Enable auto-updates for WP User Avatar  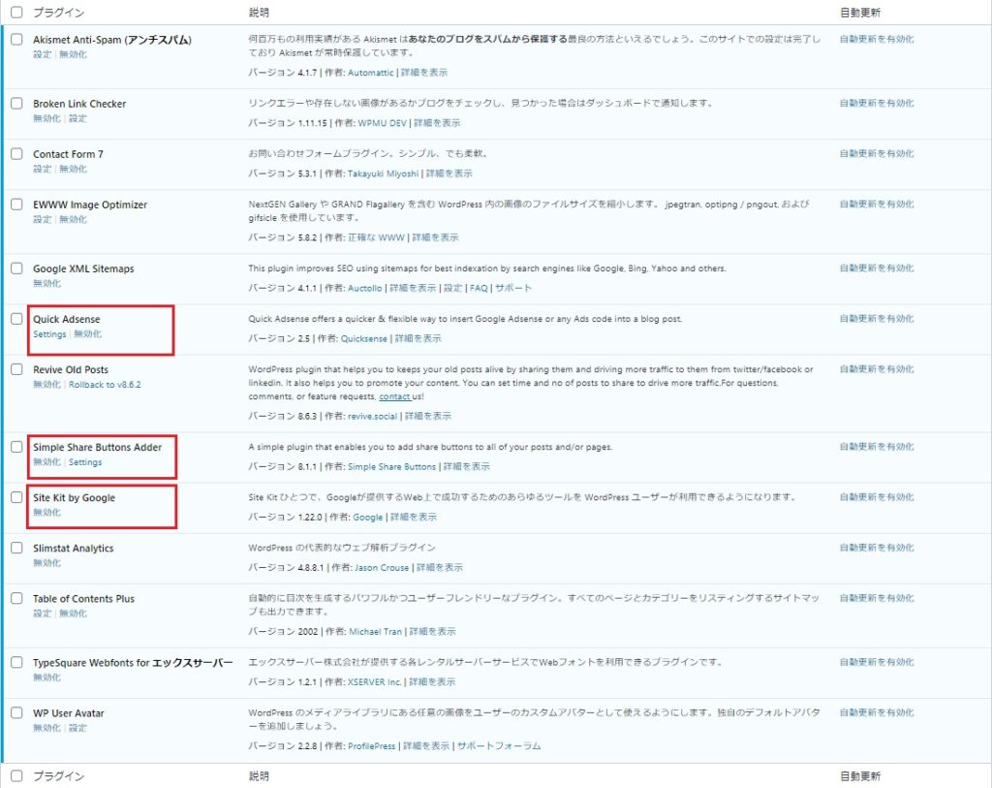pyautogui.click(x=877, y=713)
